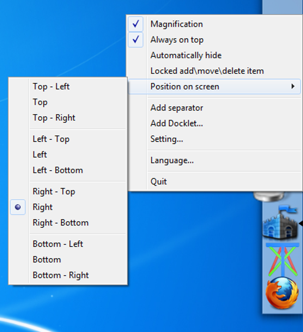Set dock position to Left
The width and height of the screenshot is (303, 332).
[68, 155]
